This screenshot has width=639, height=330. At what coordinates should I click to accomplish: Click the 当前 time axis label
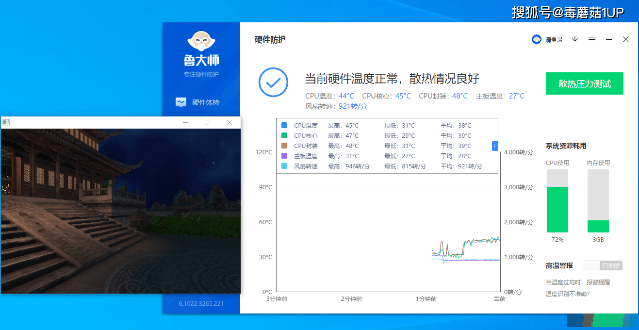coord(500,299)
